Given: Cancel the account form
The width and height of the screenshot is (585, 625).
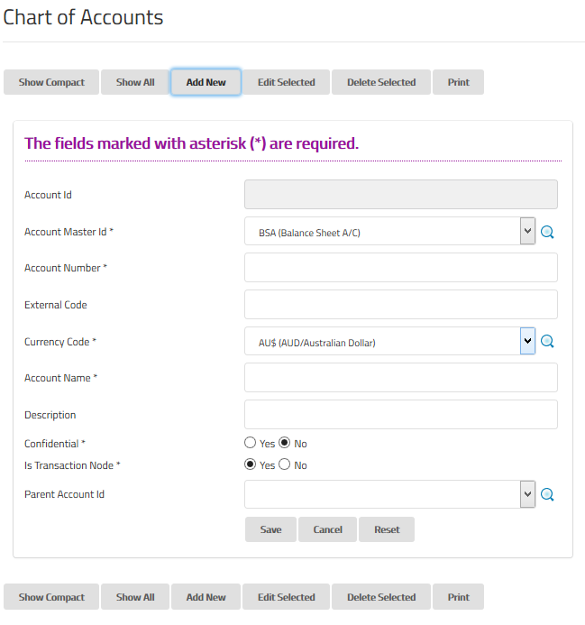Looking at the screenshot, I should pyautogui.click(x=328, y=529).
